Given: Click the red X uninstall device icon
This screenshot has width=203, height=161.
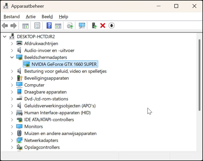Looking at the screenshot, I should point(103,26).
